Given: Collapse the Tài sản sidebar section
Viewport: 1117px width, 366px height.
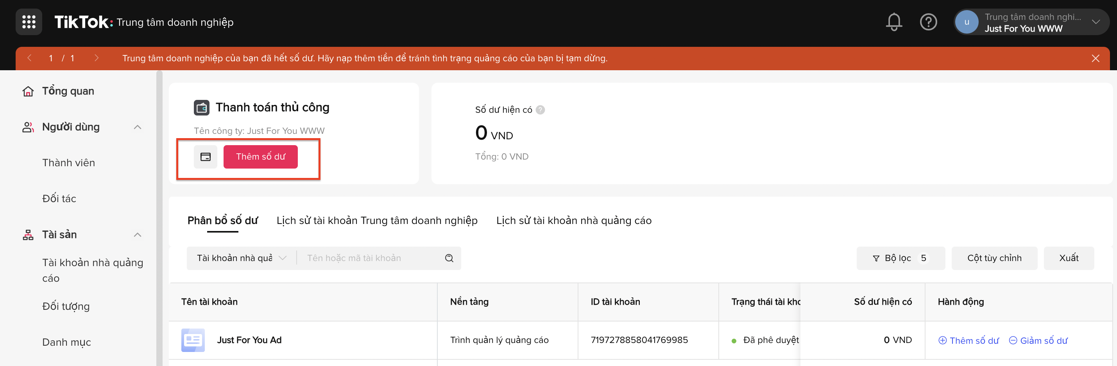Looking at the screenshot, I should click(138, 235).
